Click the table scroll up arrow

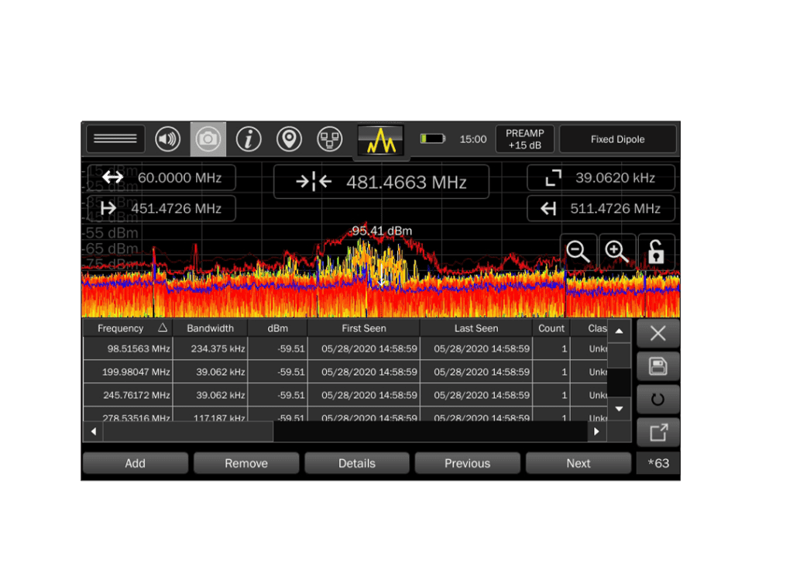click(x=619, y=331)
